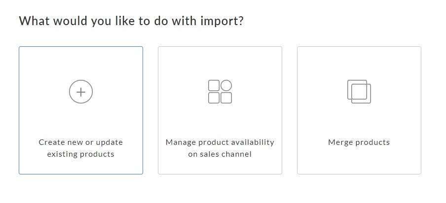The height and width of the screenshot is (203, 446).
Task: Click the top-left square of the grid icon
Action: [x=214, y=85]
